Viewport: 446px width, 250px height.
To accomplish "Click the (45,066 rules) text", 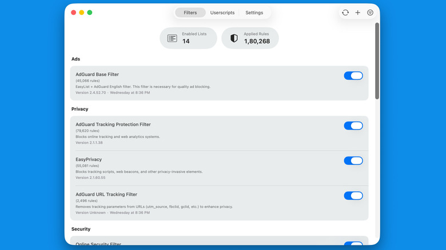I will 87,80.
